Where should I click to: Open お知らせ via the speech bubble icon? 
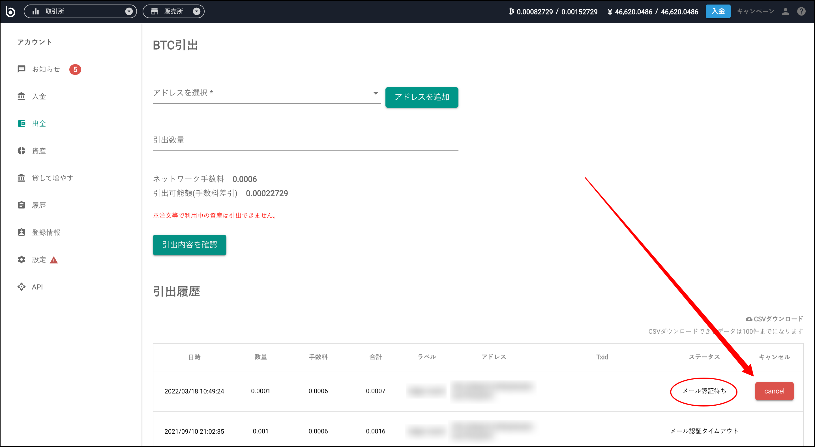21,69
